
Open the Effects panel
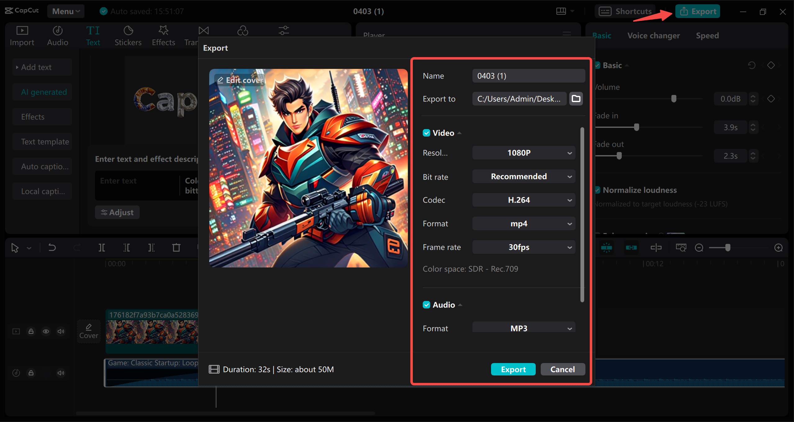(x=163, y=35)
